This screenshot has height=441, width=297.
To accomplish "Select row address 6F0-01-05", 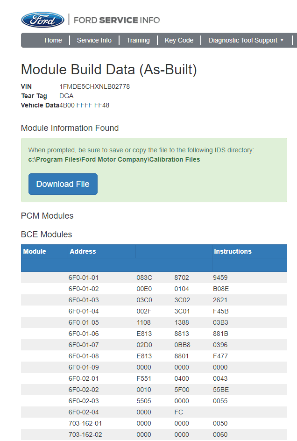I will (x=84, y=323).
